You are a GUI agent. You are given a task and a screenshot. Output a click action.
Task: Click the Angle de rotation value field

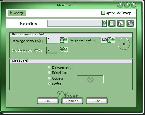[x=104, y=40]
